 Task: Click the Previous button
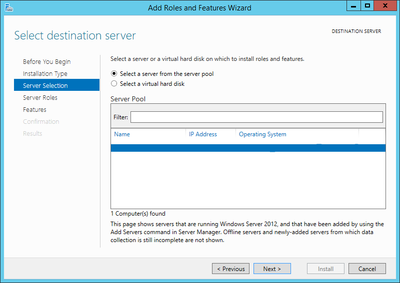[x=230, y=269]
